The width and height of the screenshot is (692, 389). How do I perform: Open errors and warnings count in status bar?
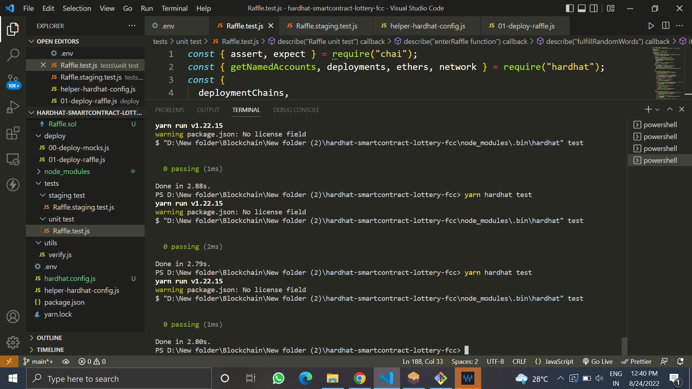[92, 361]
